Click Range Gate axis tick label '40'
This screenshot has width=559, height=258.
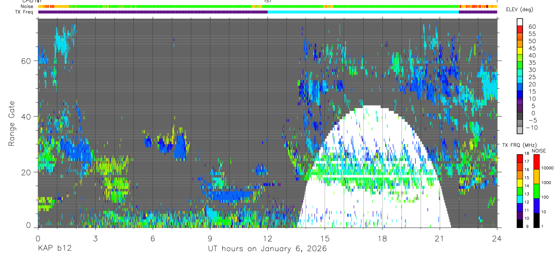click(x=27, y=116)
